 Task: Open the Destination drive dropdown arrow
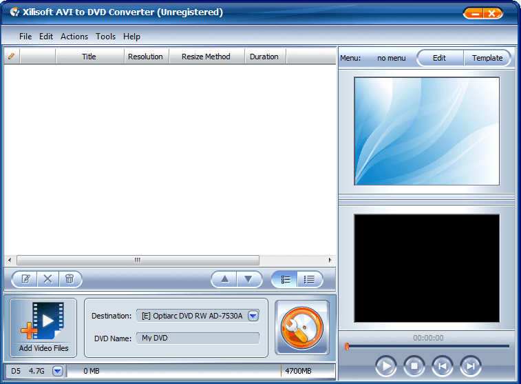click(x=253, y=316)
